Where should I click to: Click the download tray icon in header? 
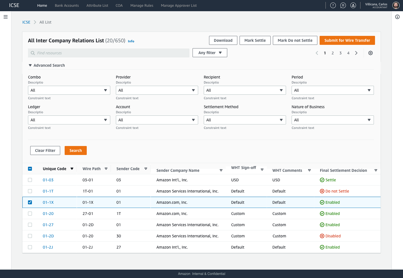[x=353, y=5]
